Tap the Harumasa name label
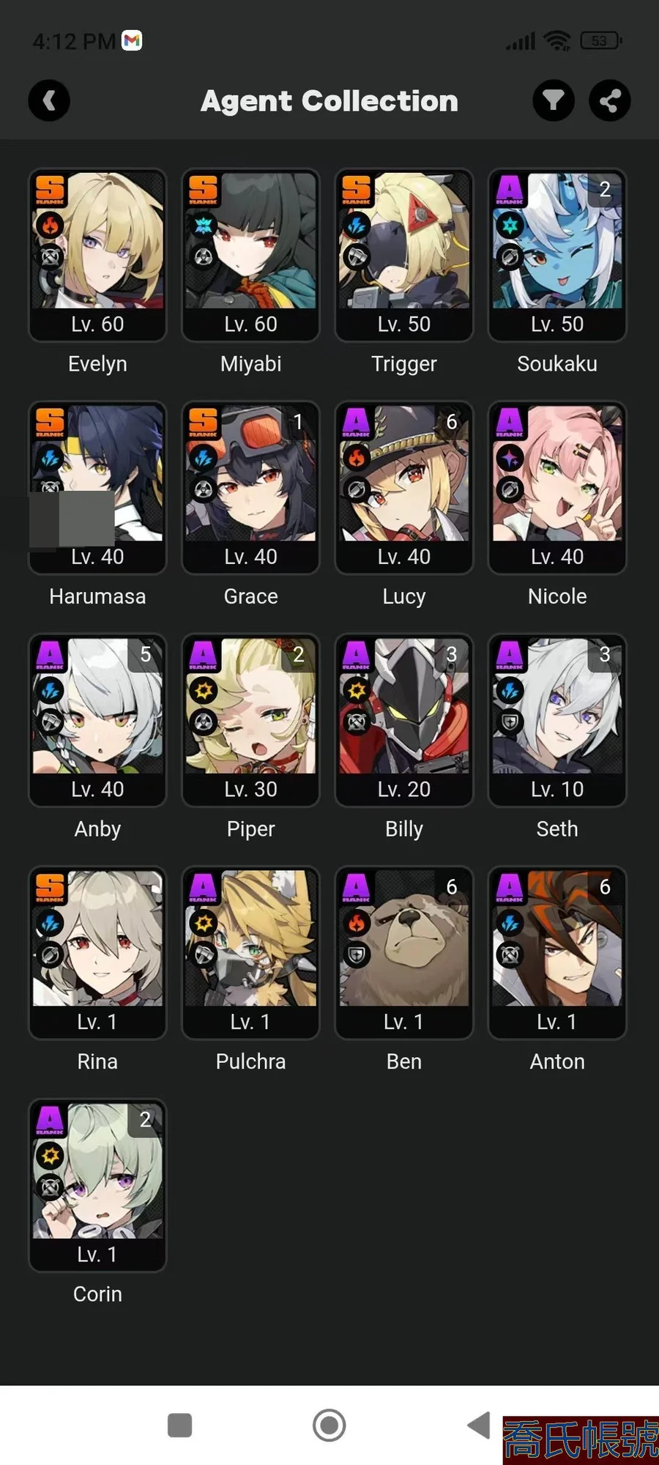 [97, 596]
